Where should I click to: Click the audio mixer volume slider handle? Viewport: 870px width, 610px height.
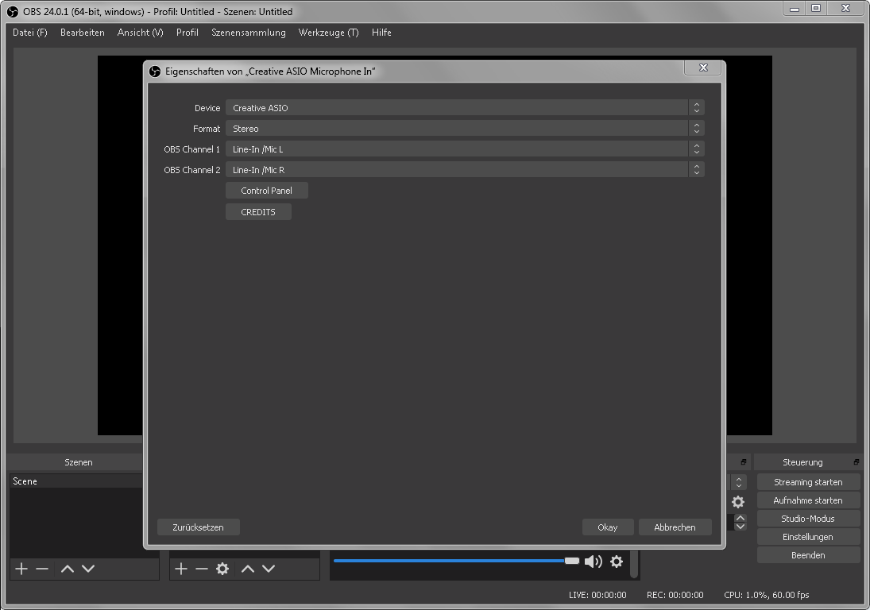(x=572, y=561)
